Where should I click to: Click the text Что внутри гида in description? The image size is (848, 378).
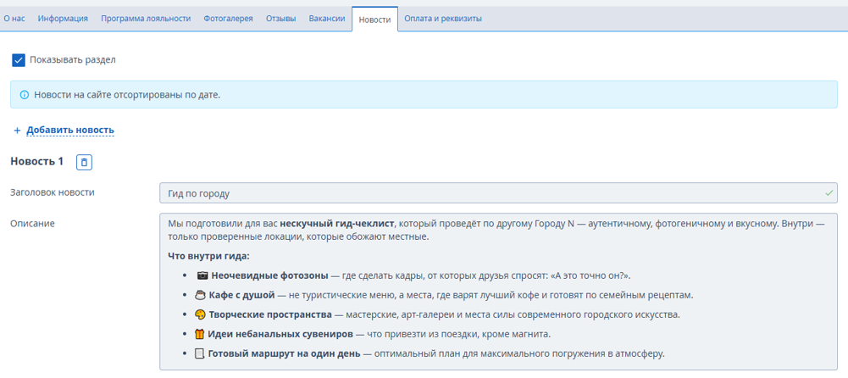tap(208, 256)
